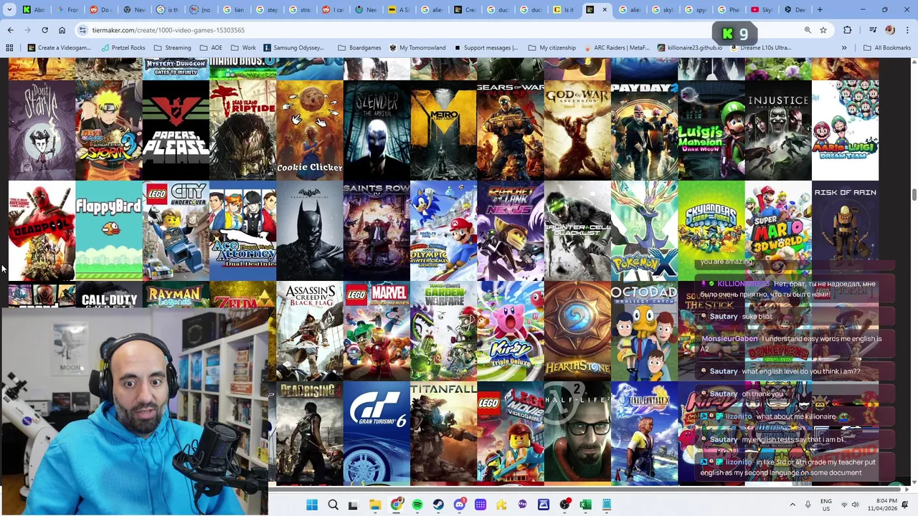Image resolution: width=918 pixels, height=516 pixels.
Task: Open the ARC Raiders MetaF... bookmark
Action: click(616, 48)
